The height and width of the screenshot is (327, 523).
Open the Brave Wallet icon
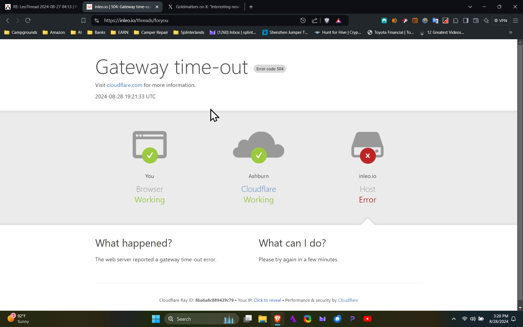click(476, 20)
